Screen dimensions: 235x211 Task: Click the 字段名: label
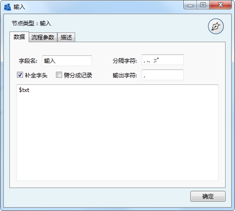click(28, 61)
